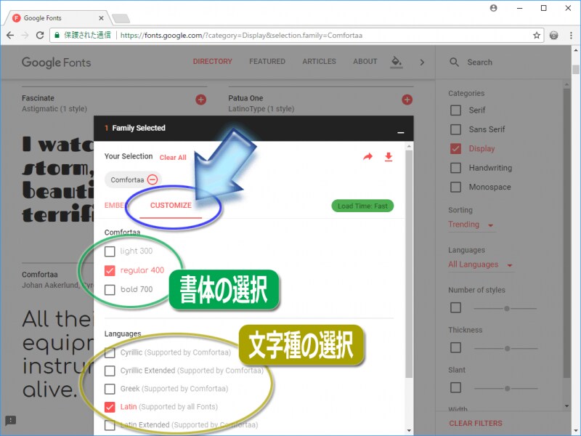581x436 pixels.
Task: Click the Search icon in the sidebar
Action: [454, 62]
